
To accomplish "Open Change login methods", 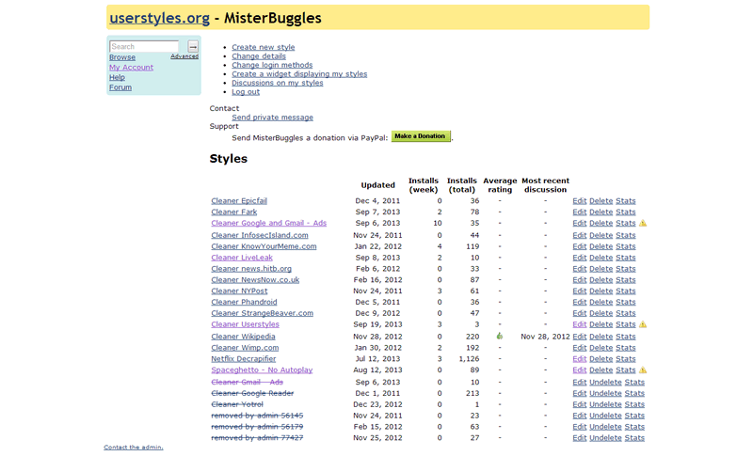I will (x=272, y=65).
